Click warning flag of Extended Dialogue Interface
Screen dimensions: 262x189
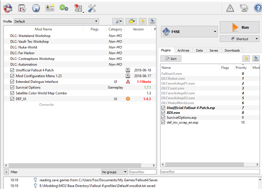click(x=128, y=82)
